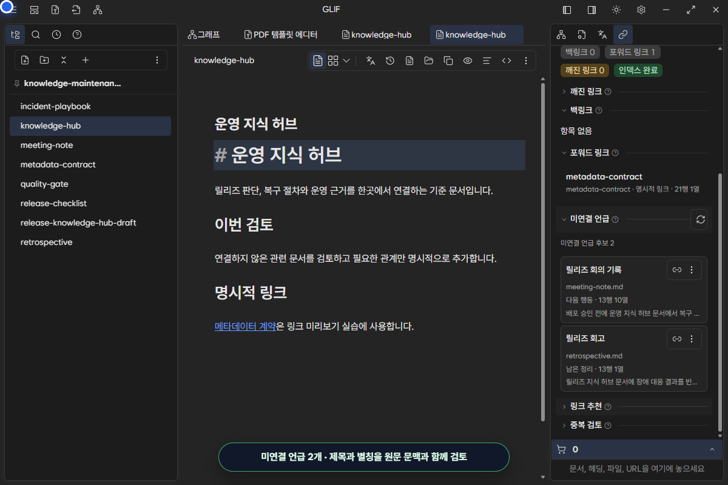Click the export document icon in title bar
The image size is (728, 485).
pyautogui.click(x=76, y=10)
